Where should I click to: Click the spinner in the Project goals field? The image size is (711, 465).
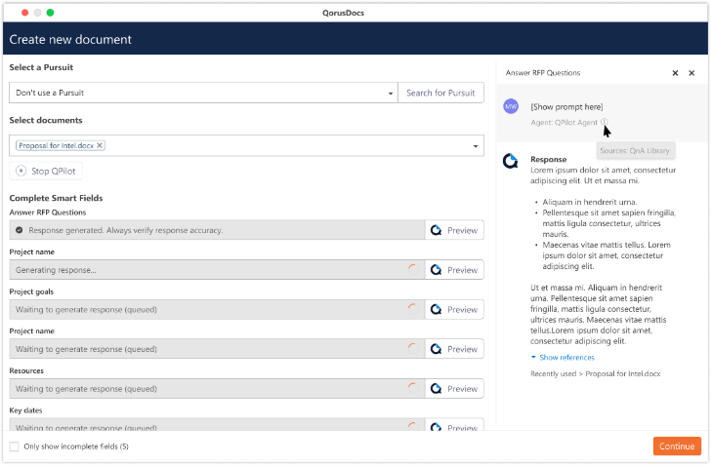pos(412,309)
